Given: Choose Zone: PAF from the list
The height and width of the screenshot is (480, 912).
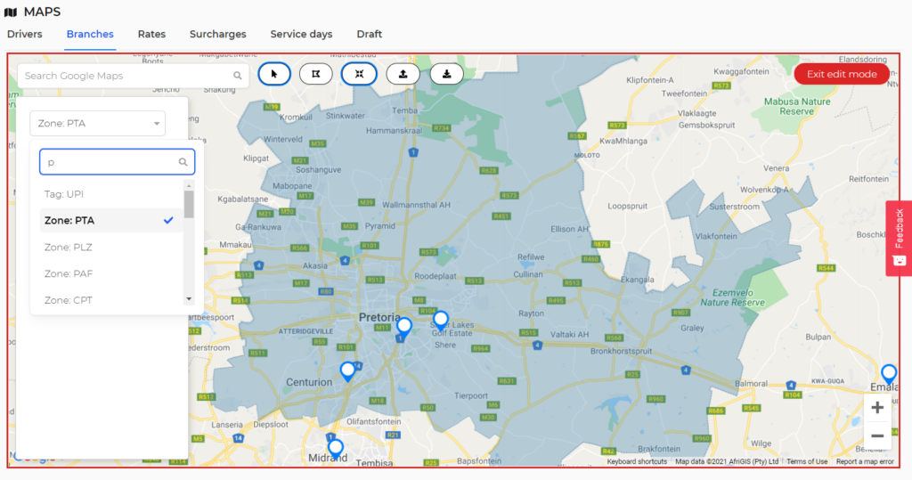Looking at the screenshot, I should point(111,273).
